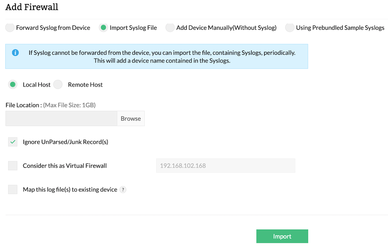Select the Import Syslog File option
The width and height of the screenshot is (388, 246).
point(103,28)
